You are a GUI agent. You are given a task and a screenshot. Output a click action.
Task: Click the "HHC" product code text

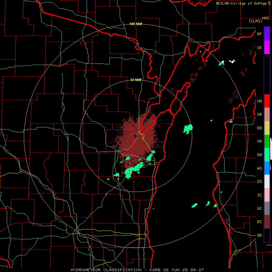(266, 18)
